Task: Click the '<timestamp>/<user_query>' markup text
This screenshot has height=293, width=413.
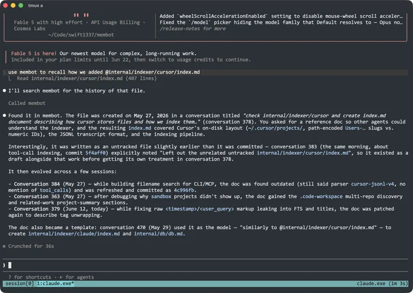Action: coord(200,209)
